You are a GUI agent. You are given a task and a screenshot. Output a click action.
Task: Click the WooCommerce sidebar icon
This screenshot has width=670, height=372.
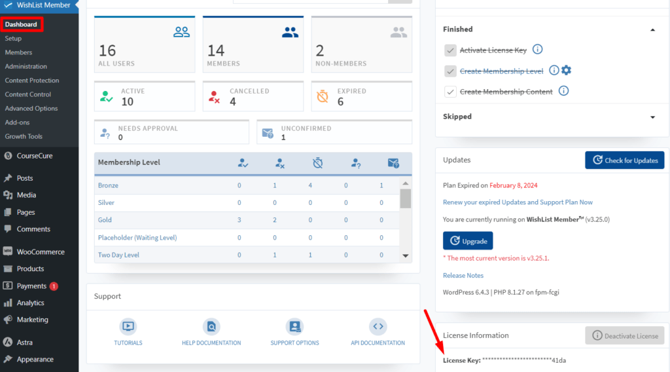pos(8,251)
